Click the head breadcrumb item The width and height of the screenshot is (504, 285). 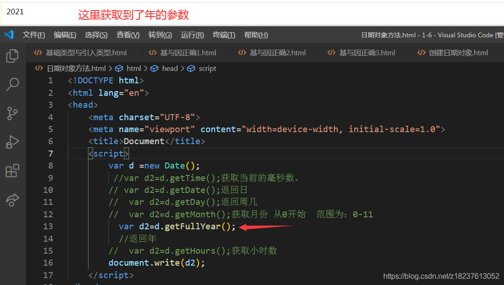tap(164, 69)
